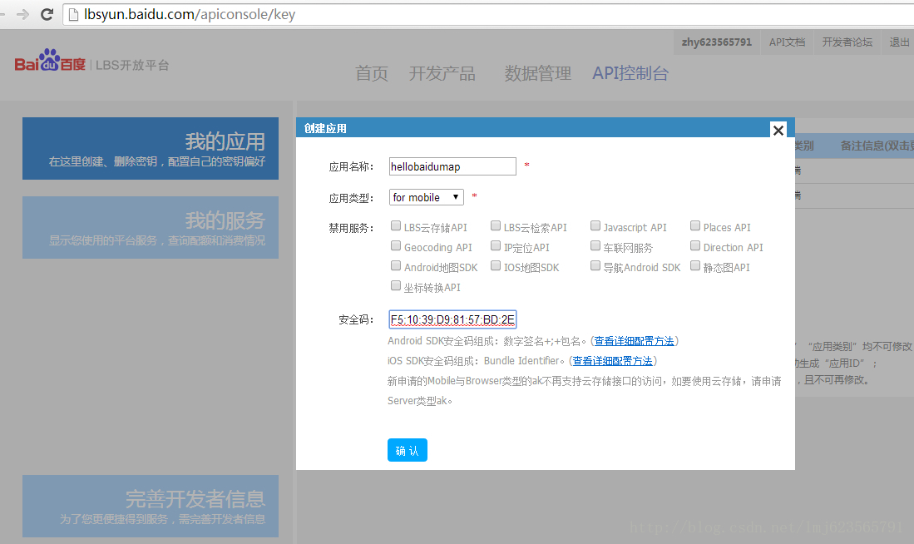Click the 确认 button
This screenshot has width=914, height=544.
click(408, 450)
